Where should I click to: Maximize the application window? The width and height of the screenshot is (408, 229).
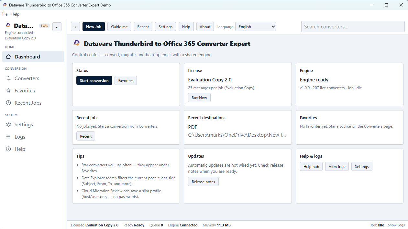[x=386, y=5]
